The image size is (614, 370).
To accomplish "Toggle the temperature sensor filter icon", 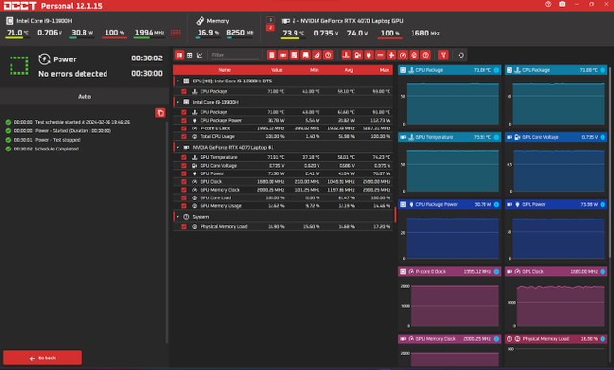I will [345, 56].
